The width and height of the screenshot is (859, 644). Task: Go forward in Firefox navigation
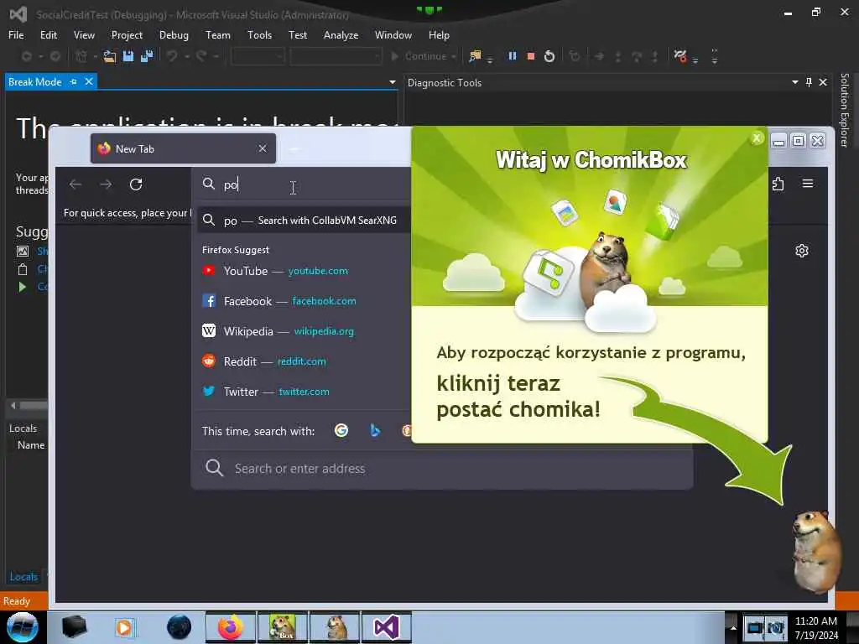point(106,184)
